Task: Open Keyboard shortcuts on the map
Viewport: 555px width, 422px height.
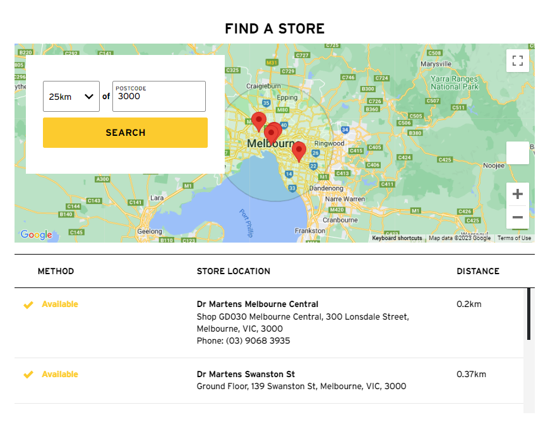Action: pyautogui.click(x=397, y=238)
